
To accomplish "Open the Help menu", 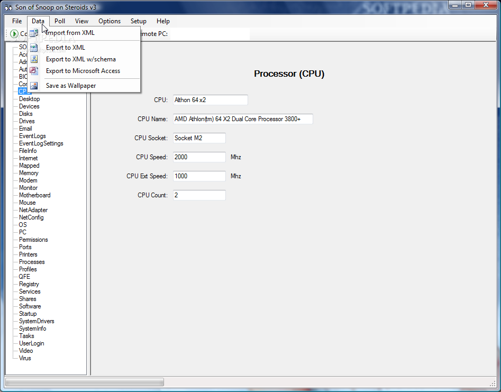I will [163, 21].
